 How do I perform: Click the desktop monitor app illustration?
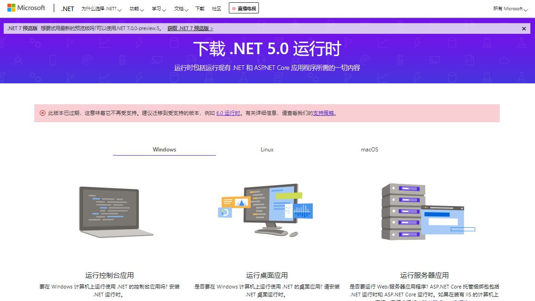[265, 210]
